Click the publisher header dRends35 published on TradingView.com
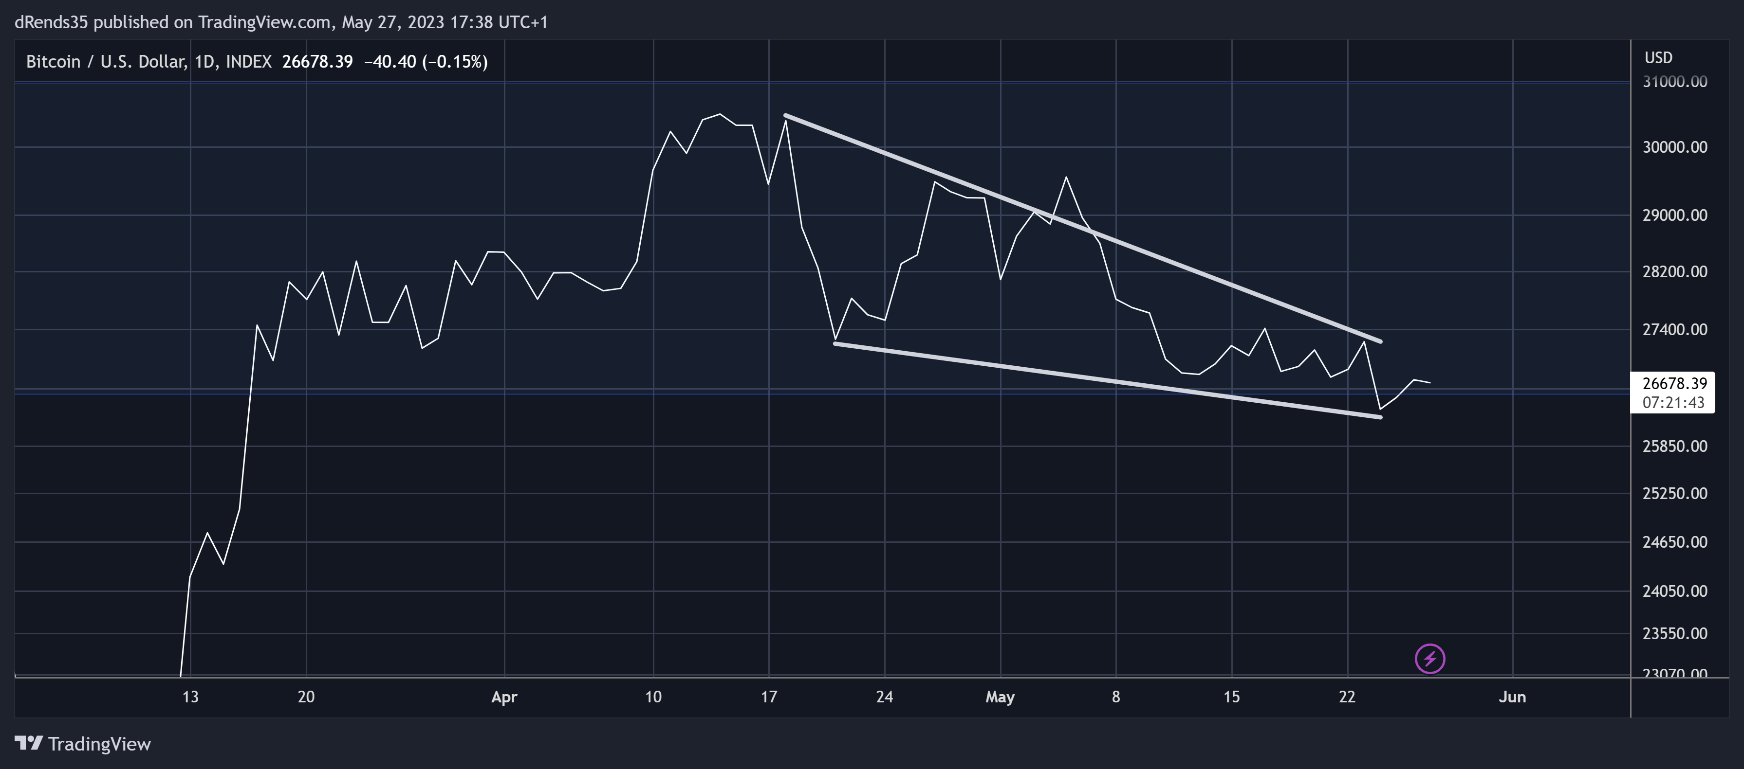The height and width of the screenshot is (769, 1744). click(x=281, y=22)
